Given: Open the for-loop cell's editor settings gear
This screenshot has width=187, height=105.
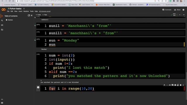Looking at the screenshot, I should (175, 85).
